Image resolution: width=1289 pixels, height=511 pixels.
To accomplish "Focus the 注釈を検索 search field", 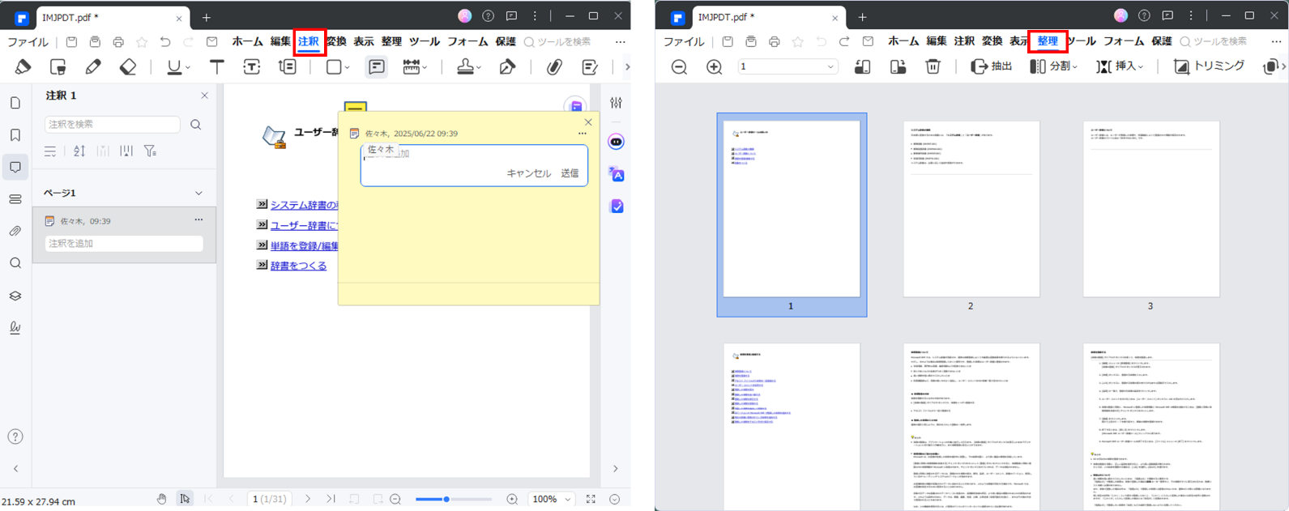I will pos(113,124).
